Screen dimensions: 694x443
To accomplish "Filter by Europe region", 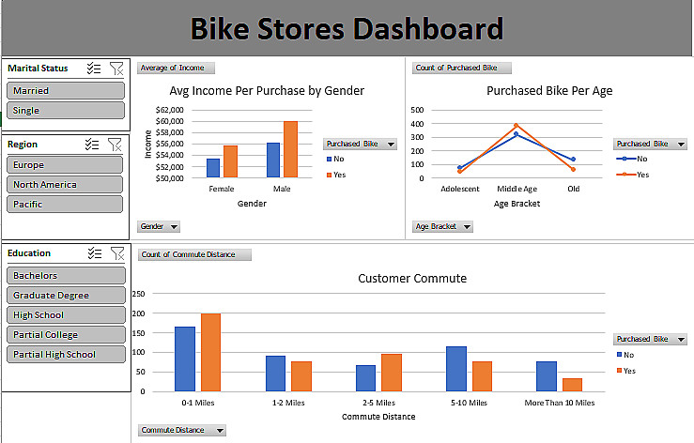I will [x=65, y=164].
